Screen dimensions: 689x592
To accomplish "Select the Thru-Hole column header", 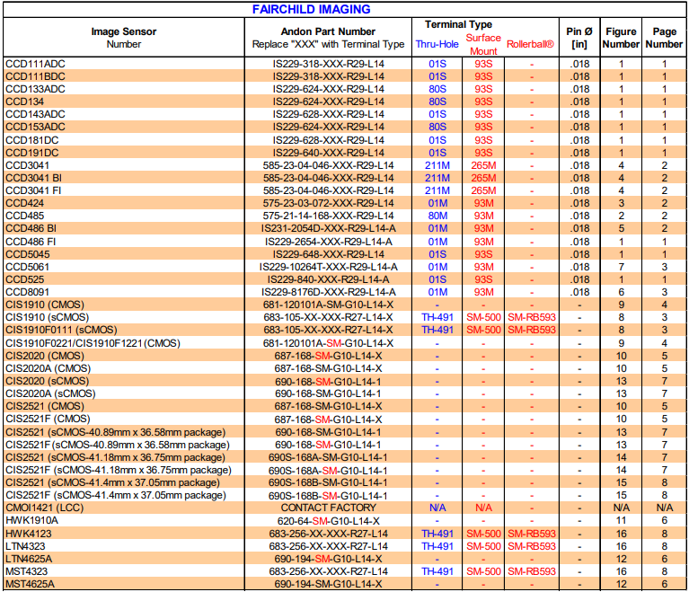I will tap(437, 44).
